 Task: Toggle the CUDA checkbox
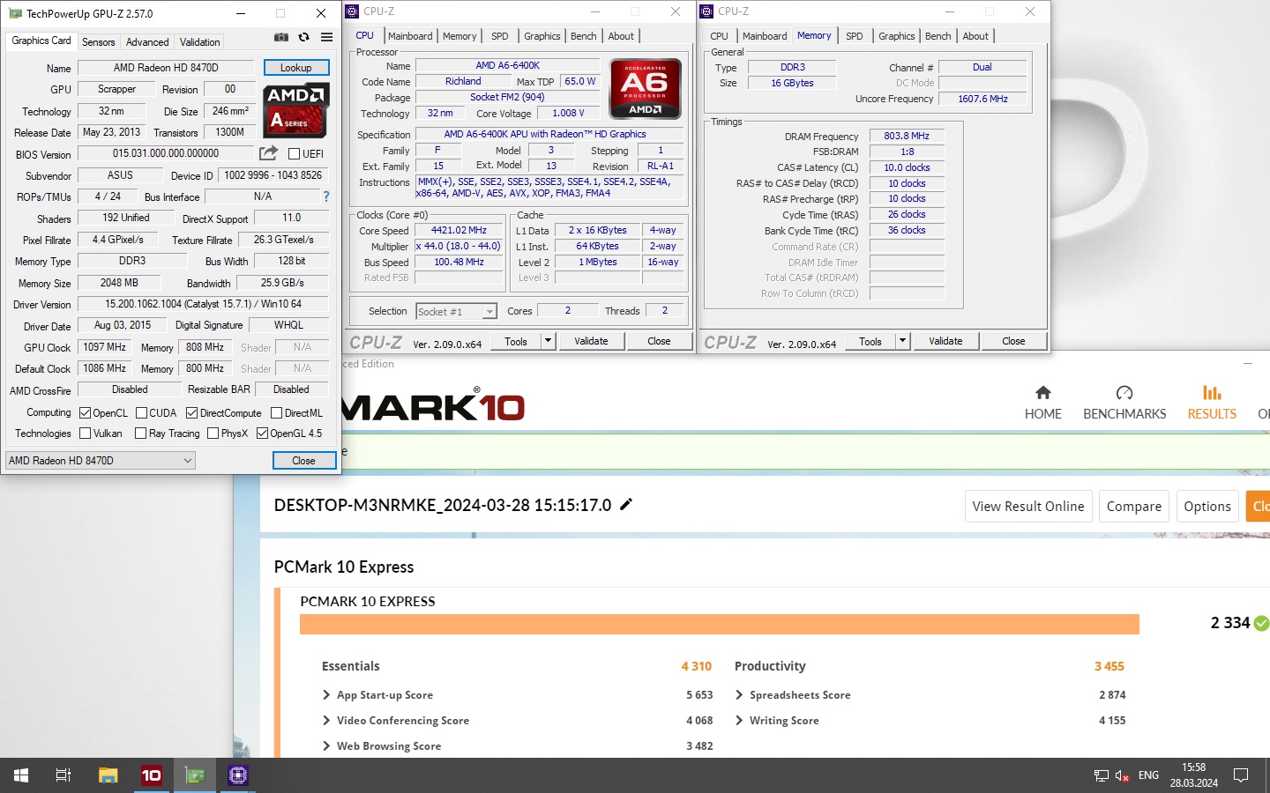click(x=141, y=412)
